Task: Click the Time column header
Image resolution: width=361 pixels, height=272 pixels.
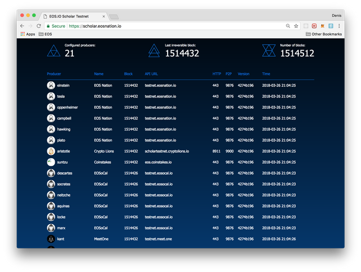Action: point(266,74)
